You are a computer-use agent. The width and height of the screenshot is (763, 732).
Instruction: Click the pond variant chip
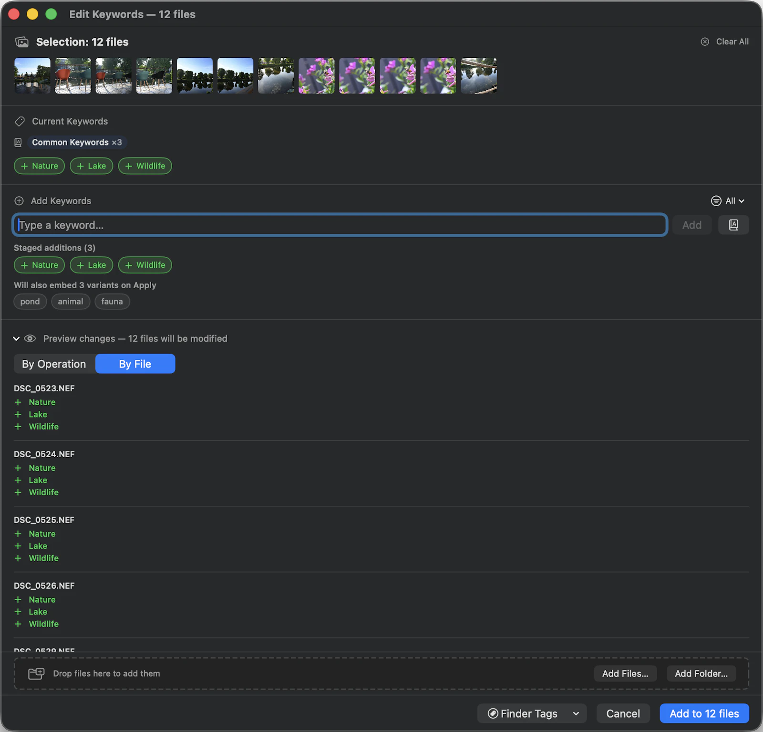click(x=30, y=302)
